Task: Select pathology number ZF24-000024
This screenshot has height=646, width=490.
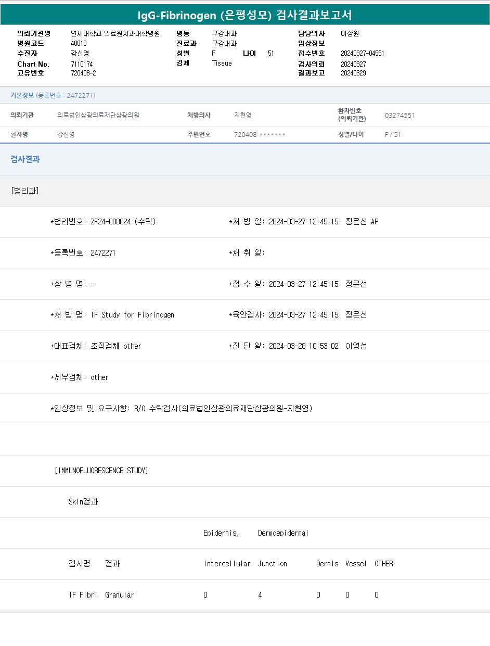Action: pos(111,222)
